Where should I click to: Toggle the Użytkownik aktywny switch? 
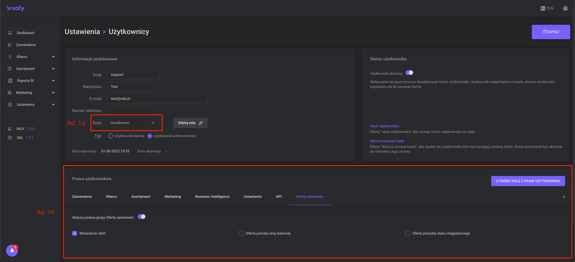coord(409,73)
